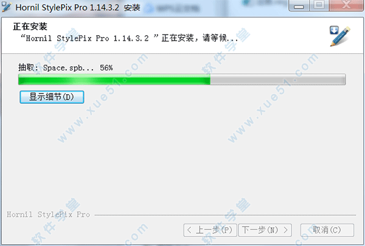Close the Hornil StylePix Pro installer window
Image resolution: width=365 pixels, height=246 pixels.
tap(347, 5)
